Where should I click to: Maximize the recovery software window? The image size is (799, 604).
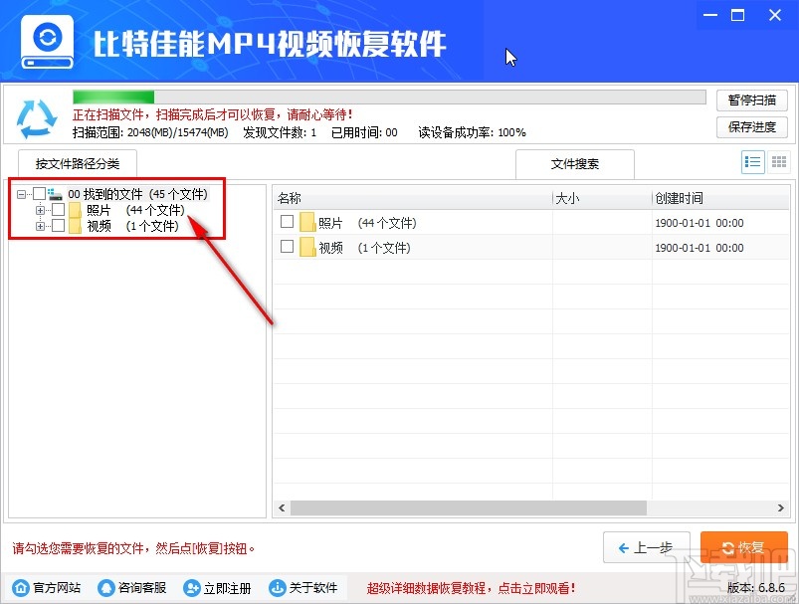point(737,15)
